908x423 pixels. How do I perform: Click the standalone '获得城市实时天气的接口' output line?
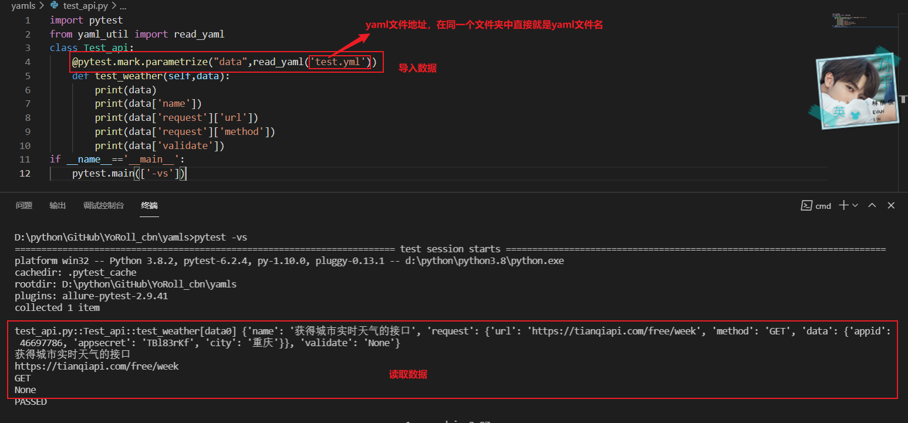click(72, 355)
